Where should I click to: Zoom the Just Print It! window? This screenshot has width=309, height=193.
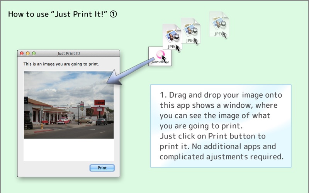pos(34,53)
